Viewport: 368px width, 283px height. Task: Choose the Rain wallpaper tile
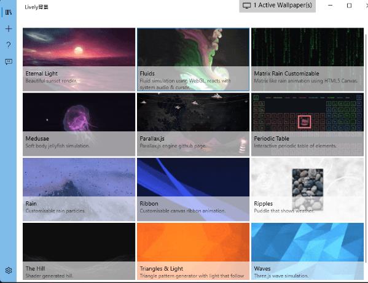[79, 190]
